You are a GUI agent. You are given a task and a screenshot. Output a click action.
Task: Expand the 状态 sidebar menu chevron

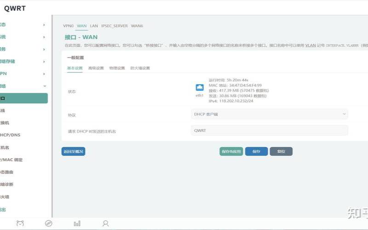(44, 25)
